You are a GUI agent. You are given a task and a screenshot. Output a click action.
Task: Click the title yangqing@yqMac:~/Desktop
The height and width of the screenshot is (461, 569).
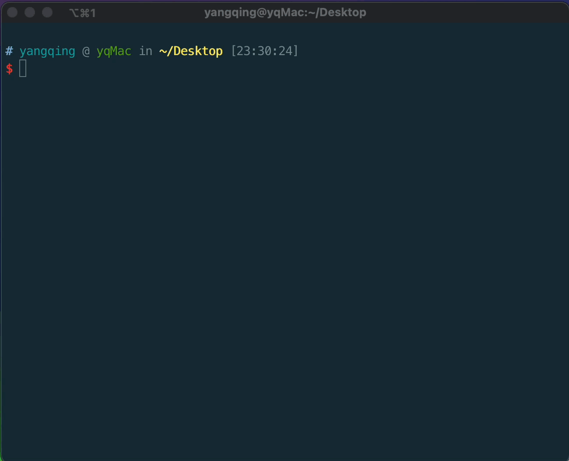tap(285, 12)
